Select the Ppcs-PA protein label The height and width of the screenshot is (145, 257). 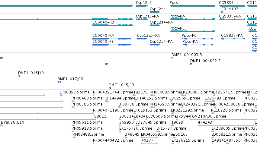pyautogui.click(x=190, y=42)
